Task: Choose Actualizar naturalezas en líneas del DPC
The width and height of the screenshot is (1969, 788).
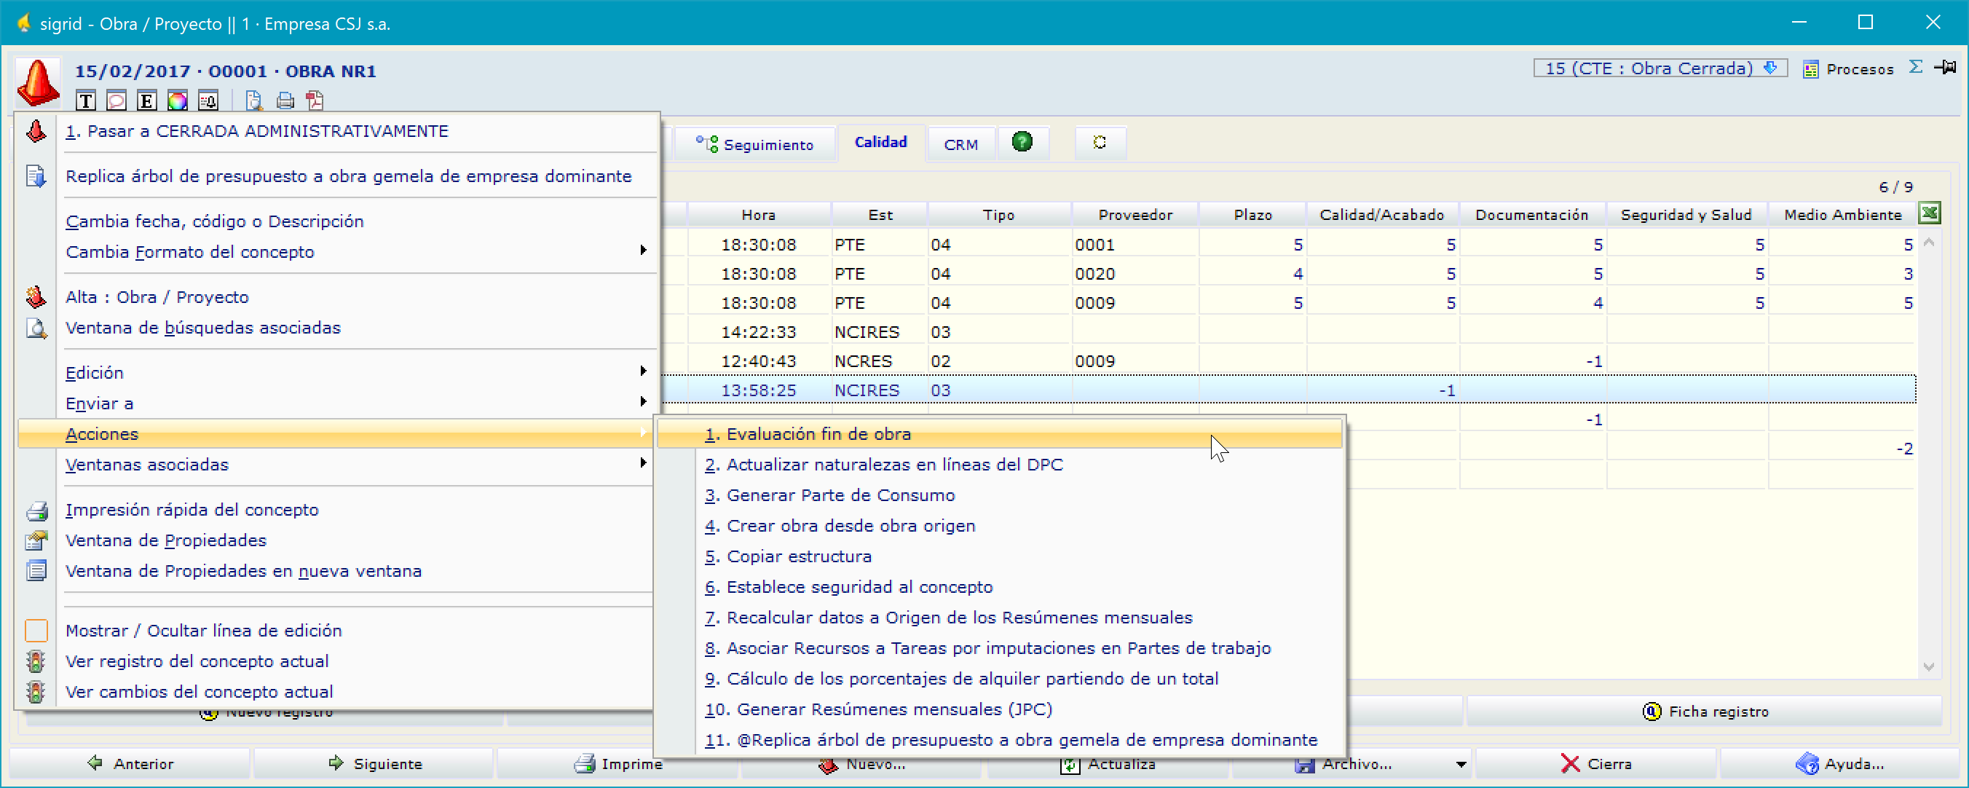Action: (1000, 465)
